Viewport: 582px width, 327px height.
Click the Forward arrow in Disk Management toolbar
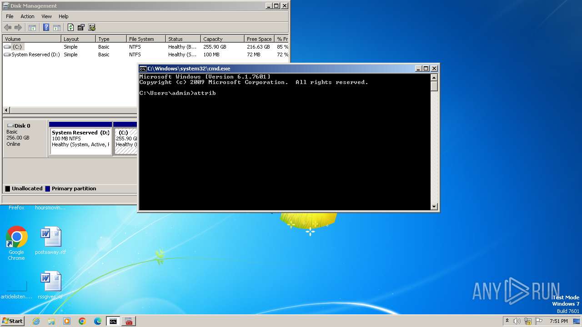pos(18,27)
